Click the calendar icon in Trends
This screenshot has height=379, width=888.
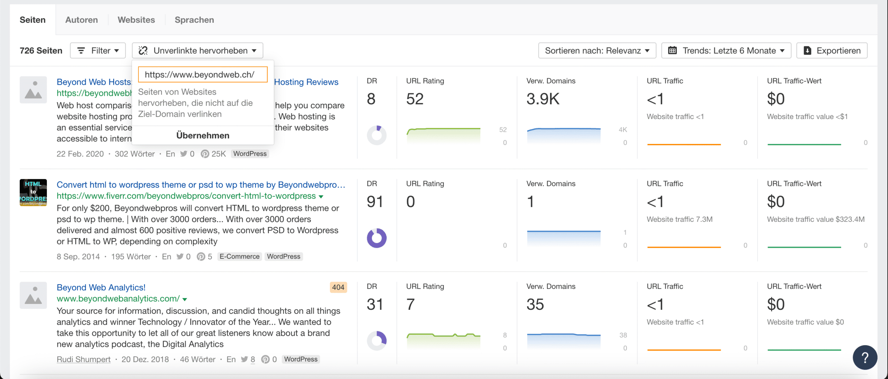[672, 51]
